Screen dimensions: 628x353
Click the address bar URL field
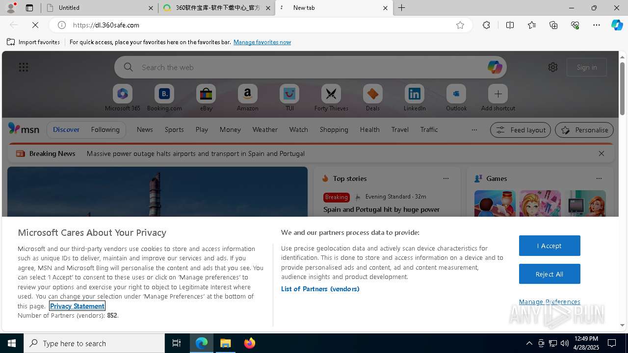click(x=260, y=25)
